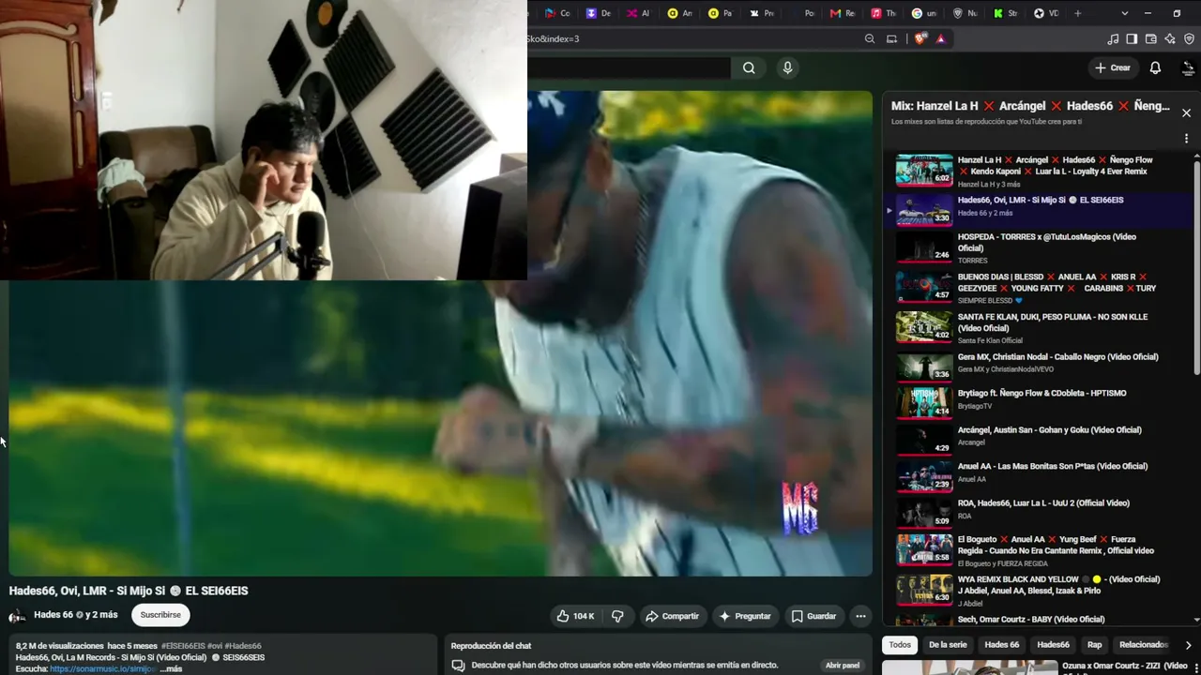Select the 'Relacionados' filter chip
This screenshot has width=1201, height=675.
(x=1143, y=645)
